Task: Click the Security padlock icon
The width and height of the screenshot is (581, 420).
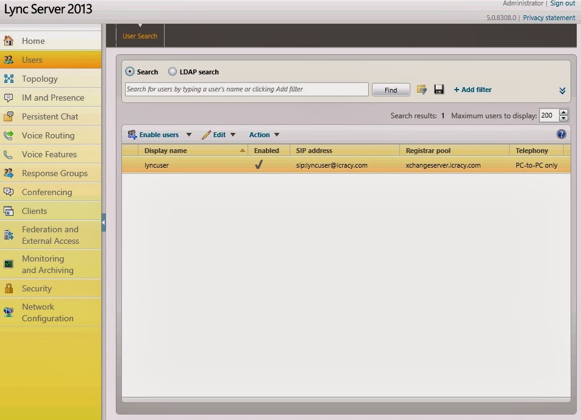Action: pos(9,288)
